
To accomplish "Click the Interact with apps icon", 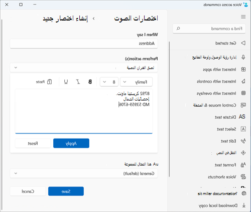I will [x=243, y=69].
